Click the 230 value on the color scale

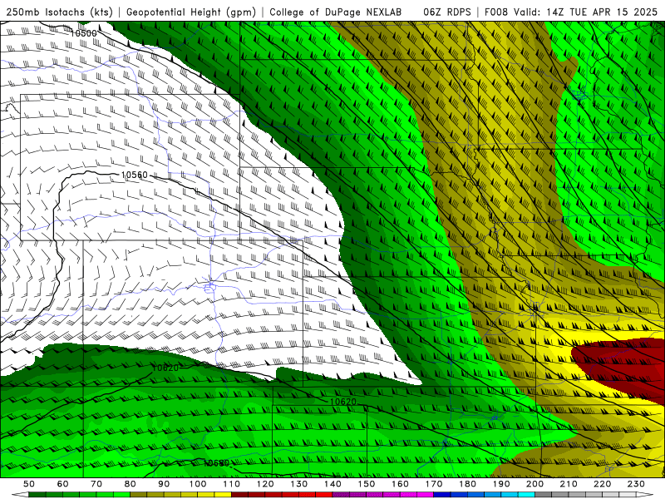coord(636,484)
